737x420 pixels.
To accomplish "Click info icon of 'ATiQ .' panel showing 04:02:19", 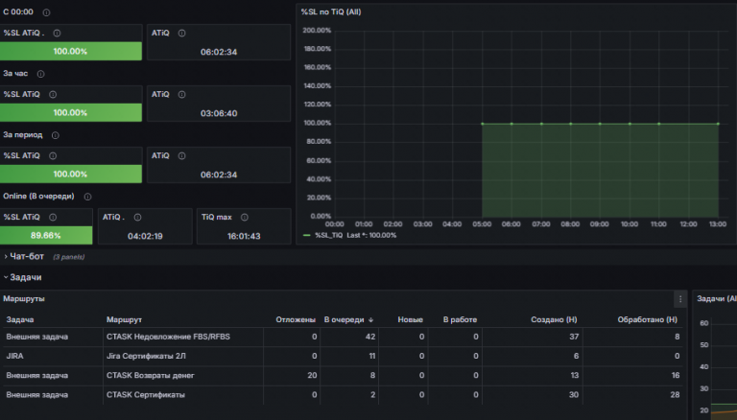I will pos(137,218).
